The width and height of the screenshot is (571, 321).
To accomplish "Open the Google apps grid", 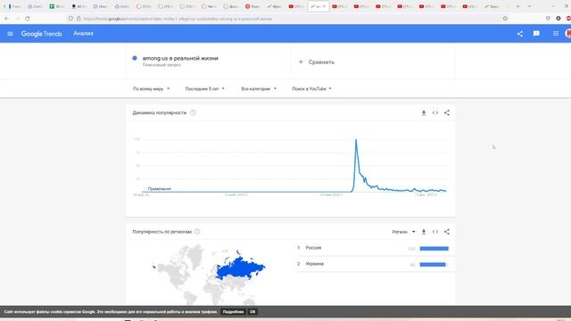I will [556, 34].
